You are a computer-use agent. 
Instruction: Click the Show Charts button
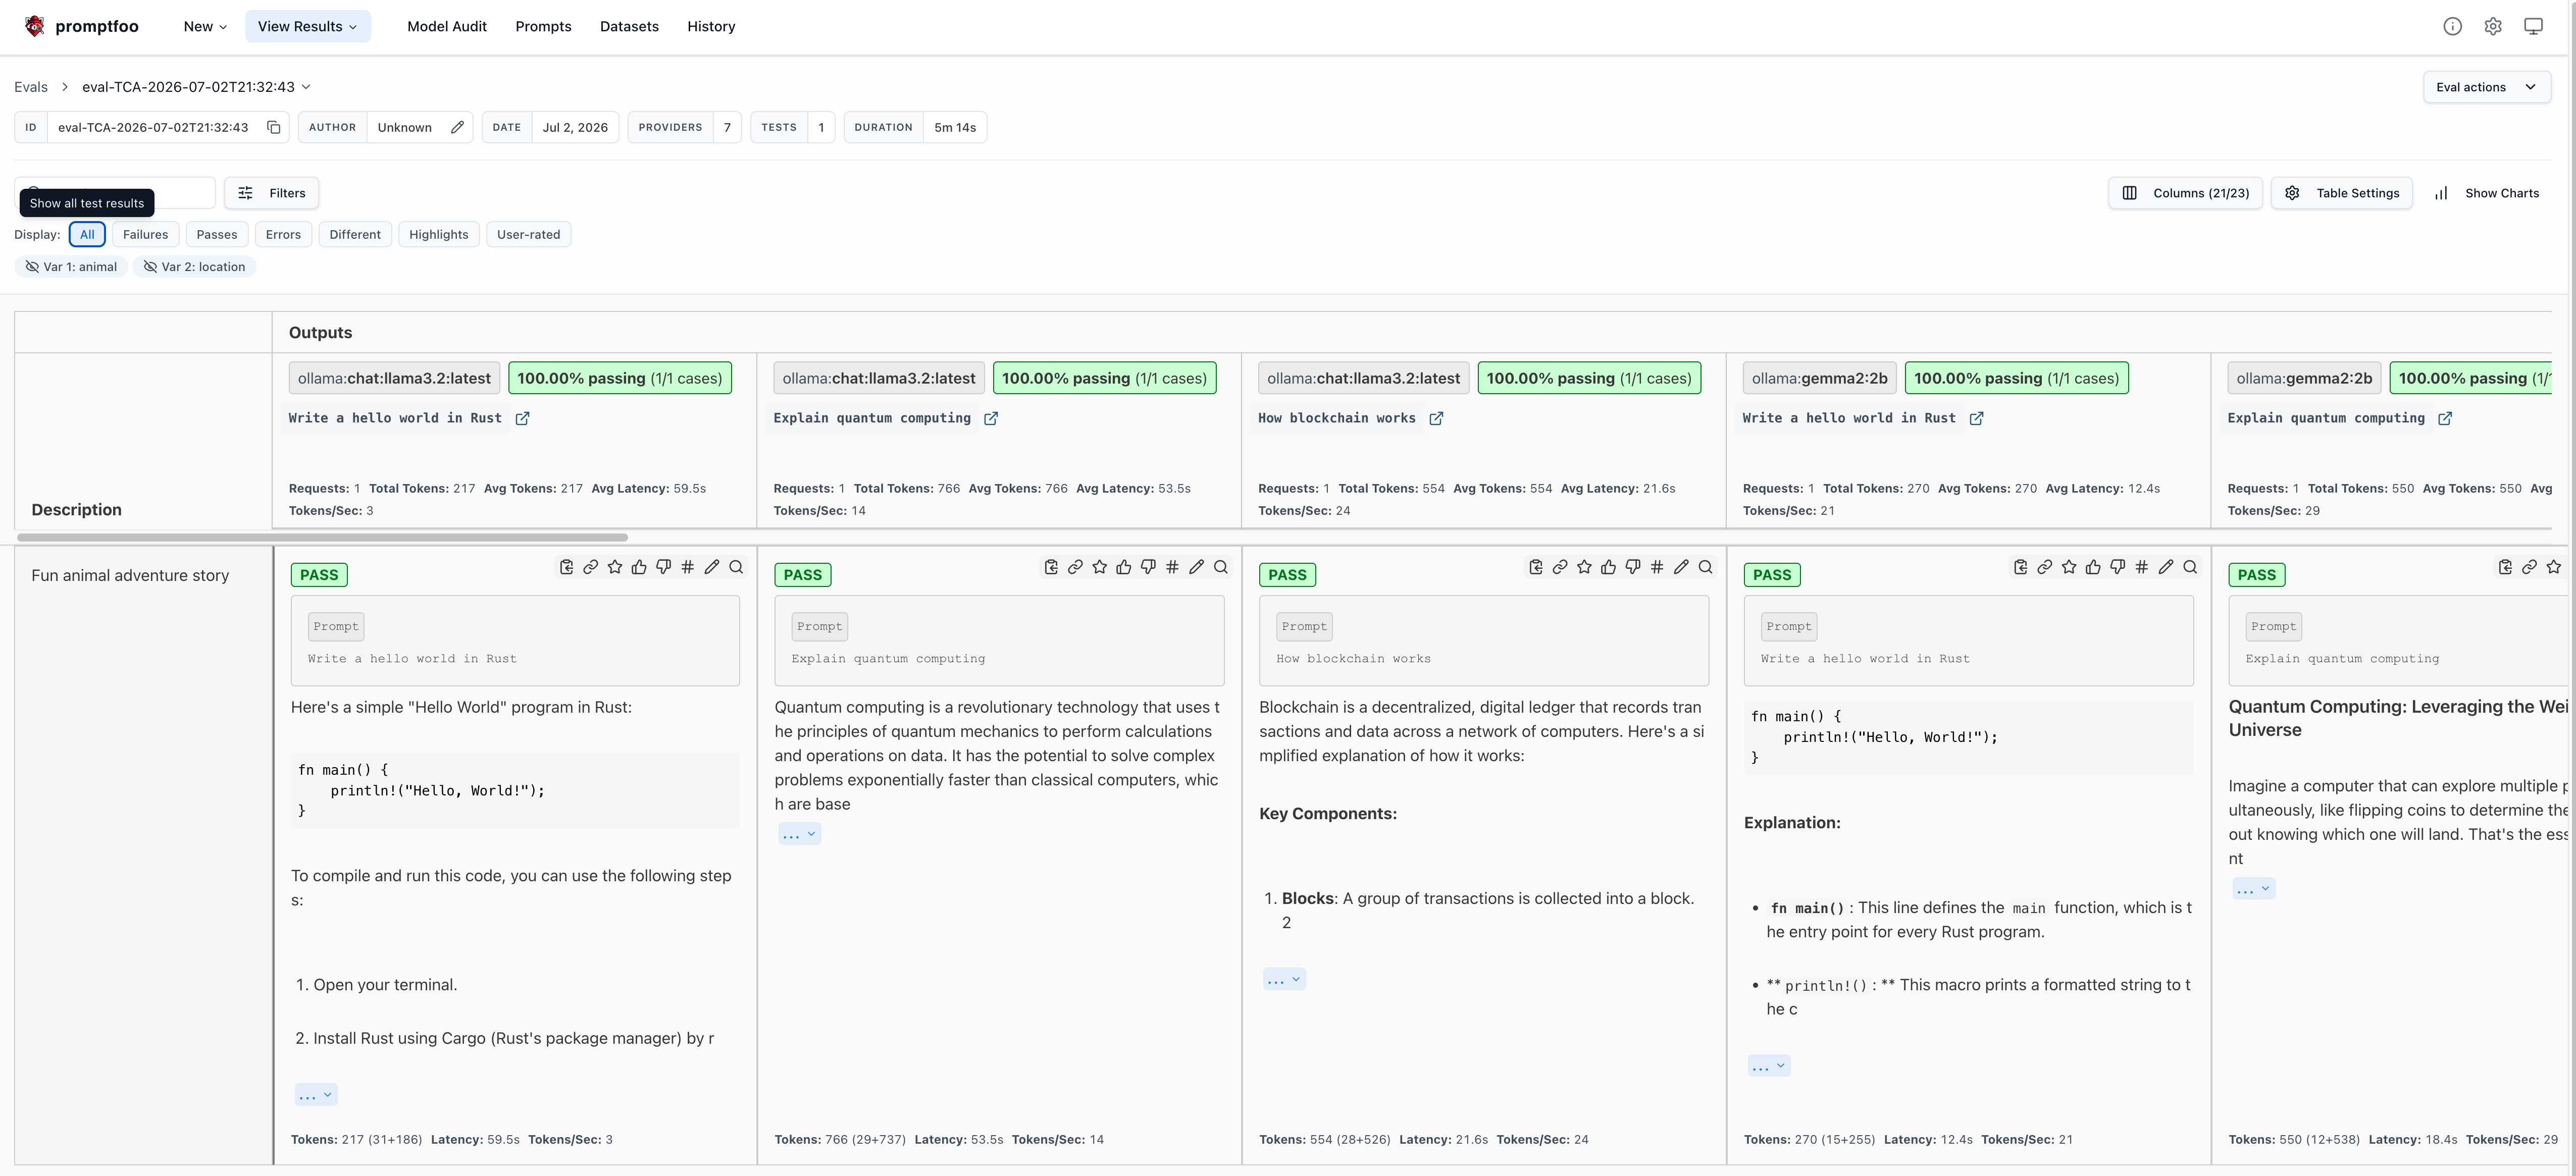pyautogui.click(x=2487, y=193)
